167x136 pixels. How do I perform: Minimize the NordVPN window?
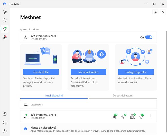pos(146,4)
